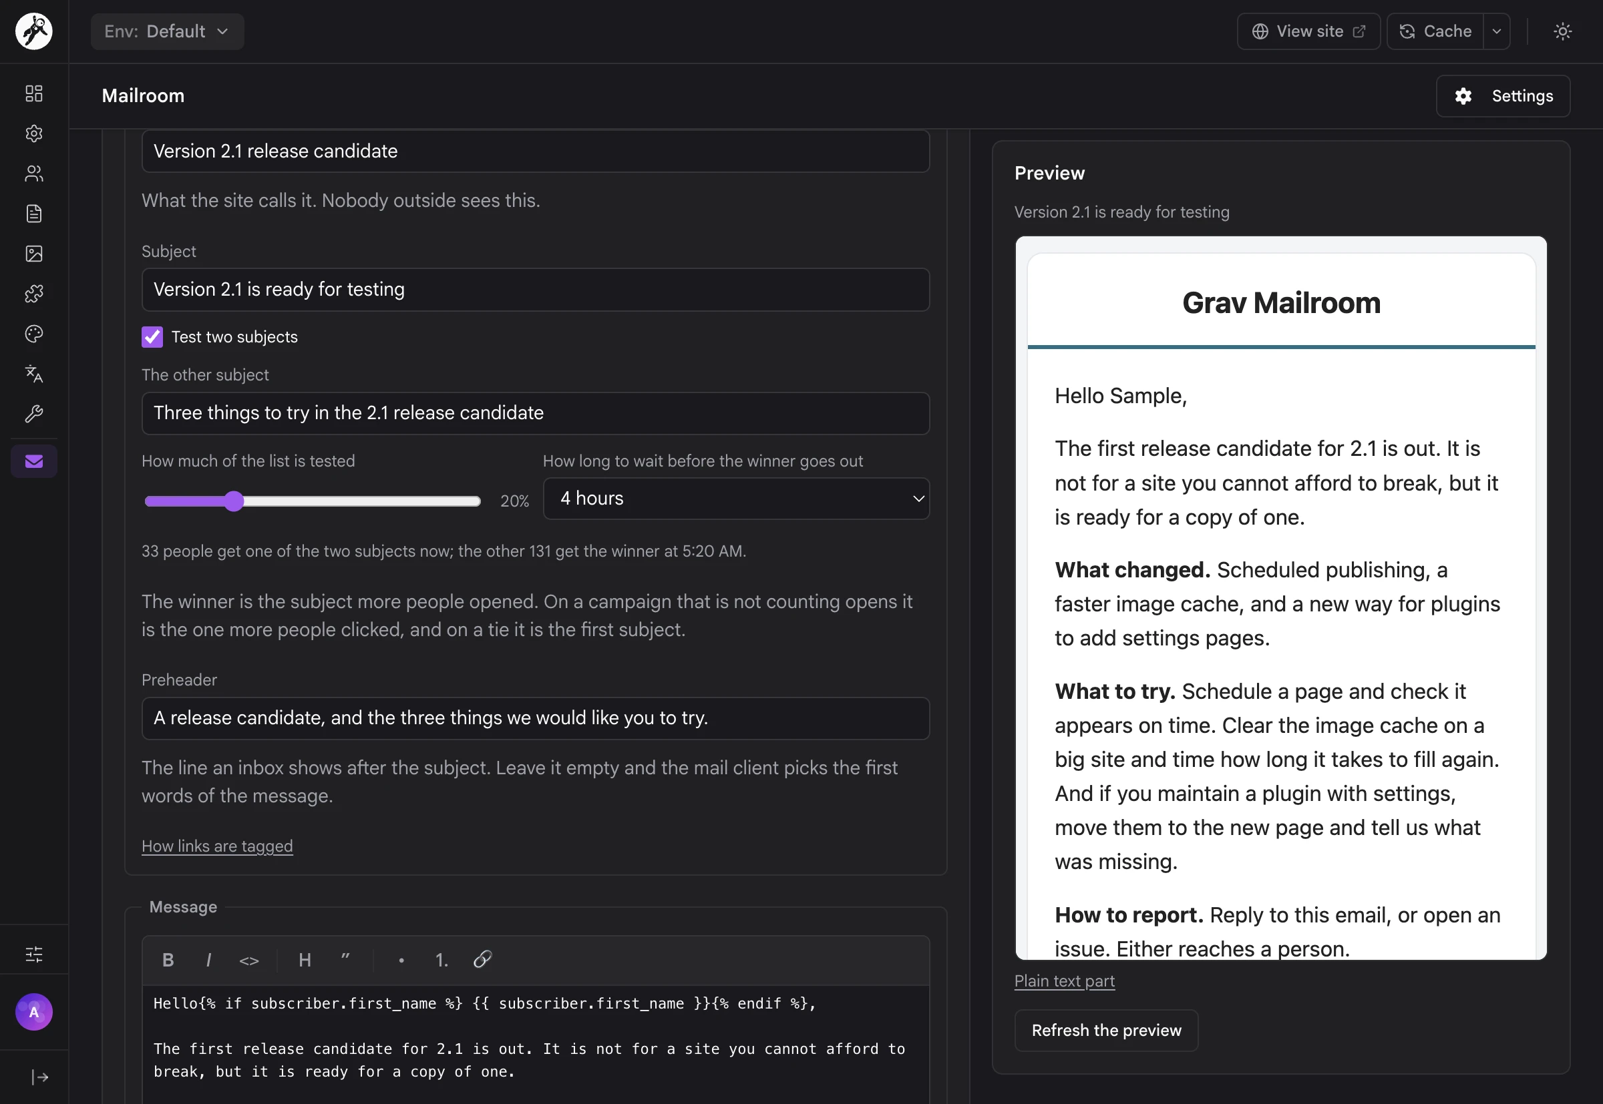
Task: Click the Grav logo in the sidebar
Action: pos(34,31)
